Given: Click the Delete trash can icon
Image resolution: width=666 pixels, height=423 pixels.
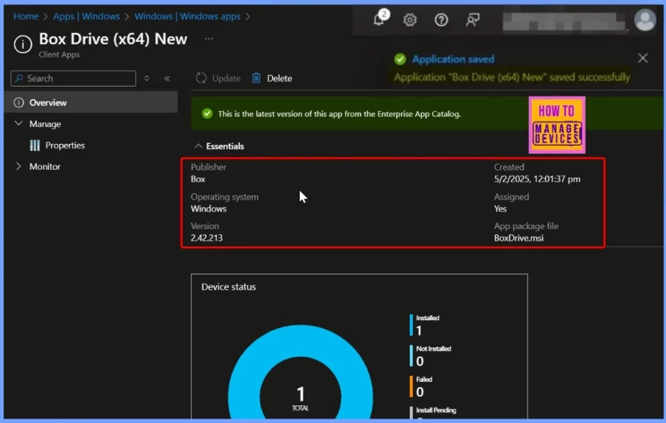Looking at the screenshot, I should (x=256, y=78).
